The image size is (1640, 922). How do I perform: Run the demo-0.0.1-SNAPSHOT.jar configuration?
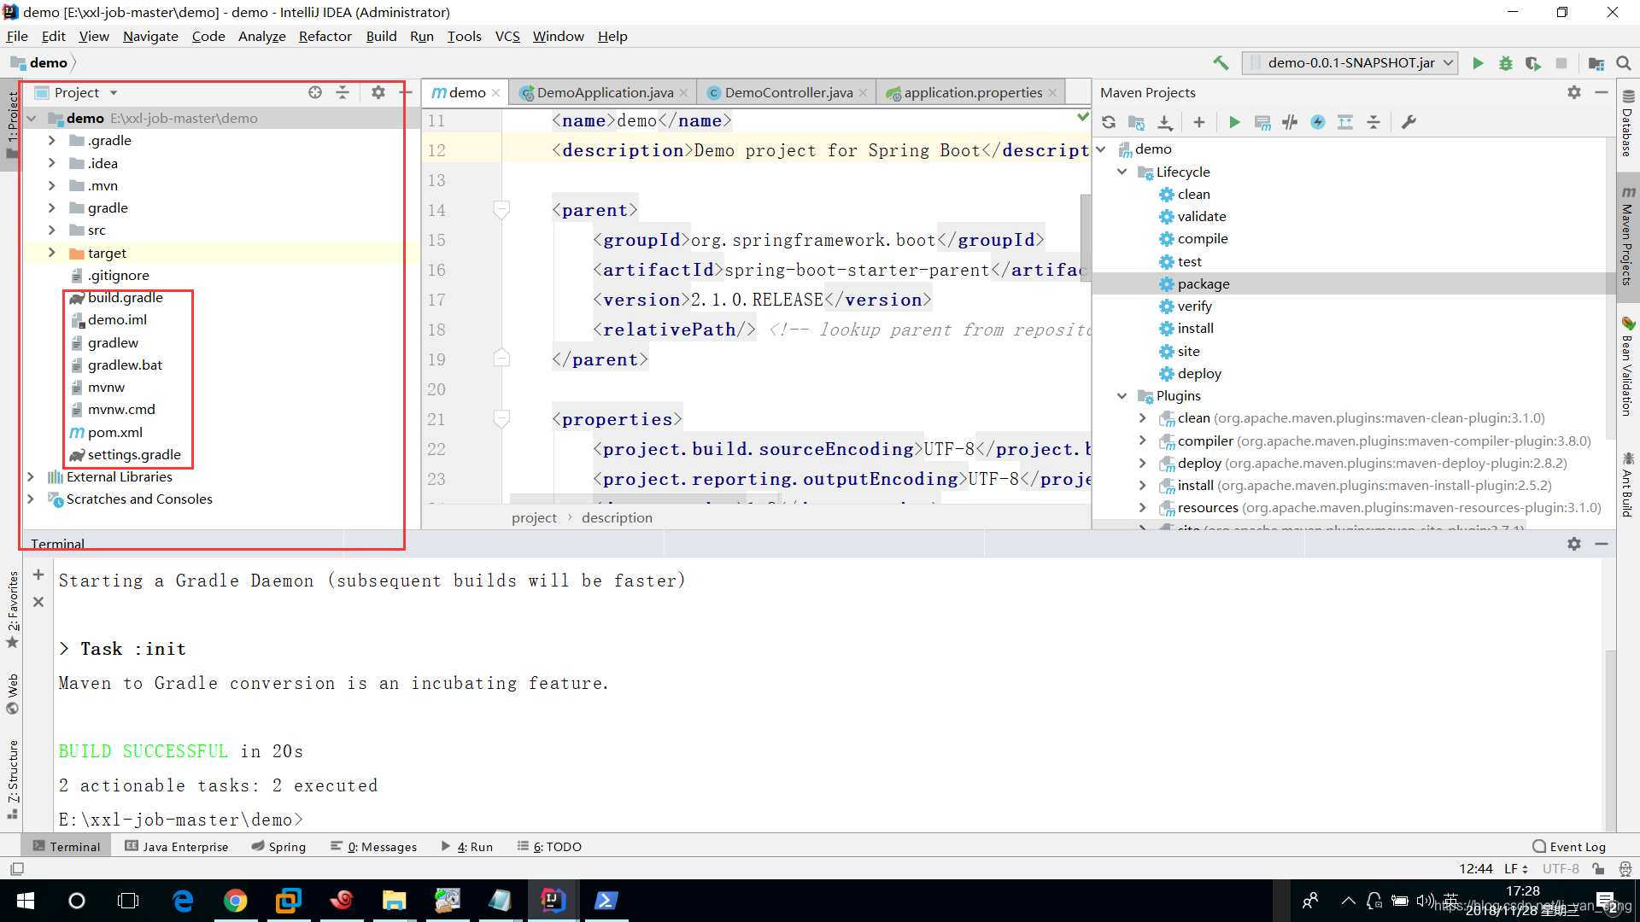pos(1478,63)
